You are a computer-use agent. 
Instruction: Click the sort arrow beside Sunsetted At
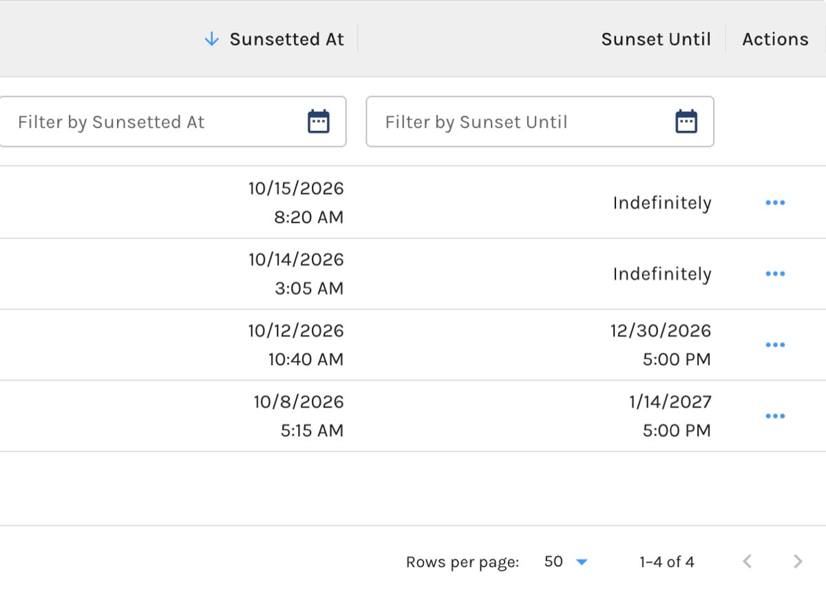(212, 39)
